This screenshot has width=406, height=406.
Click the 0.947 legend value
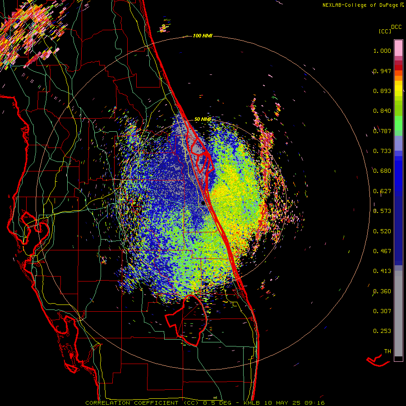coord(382,71)
